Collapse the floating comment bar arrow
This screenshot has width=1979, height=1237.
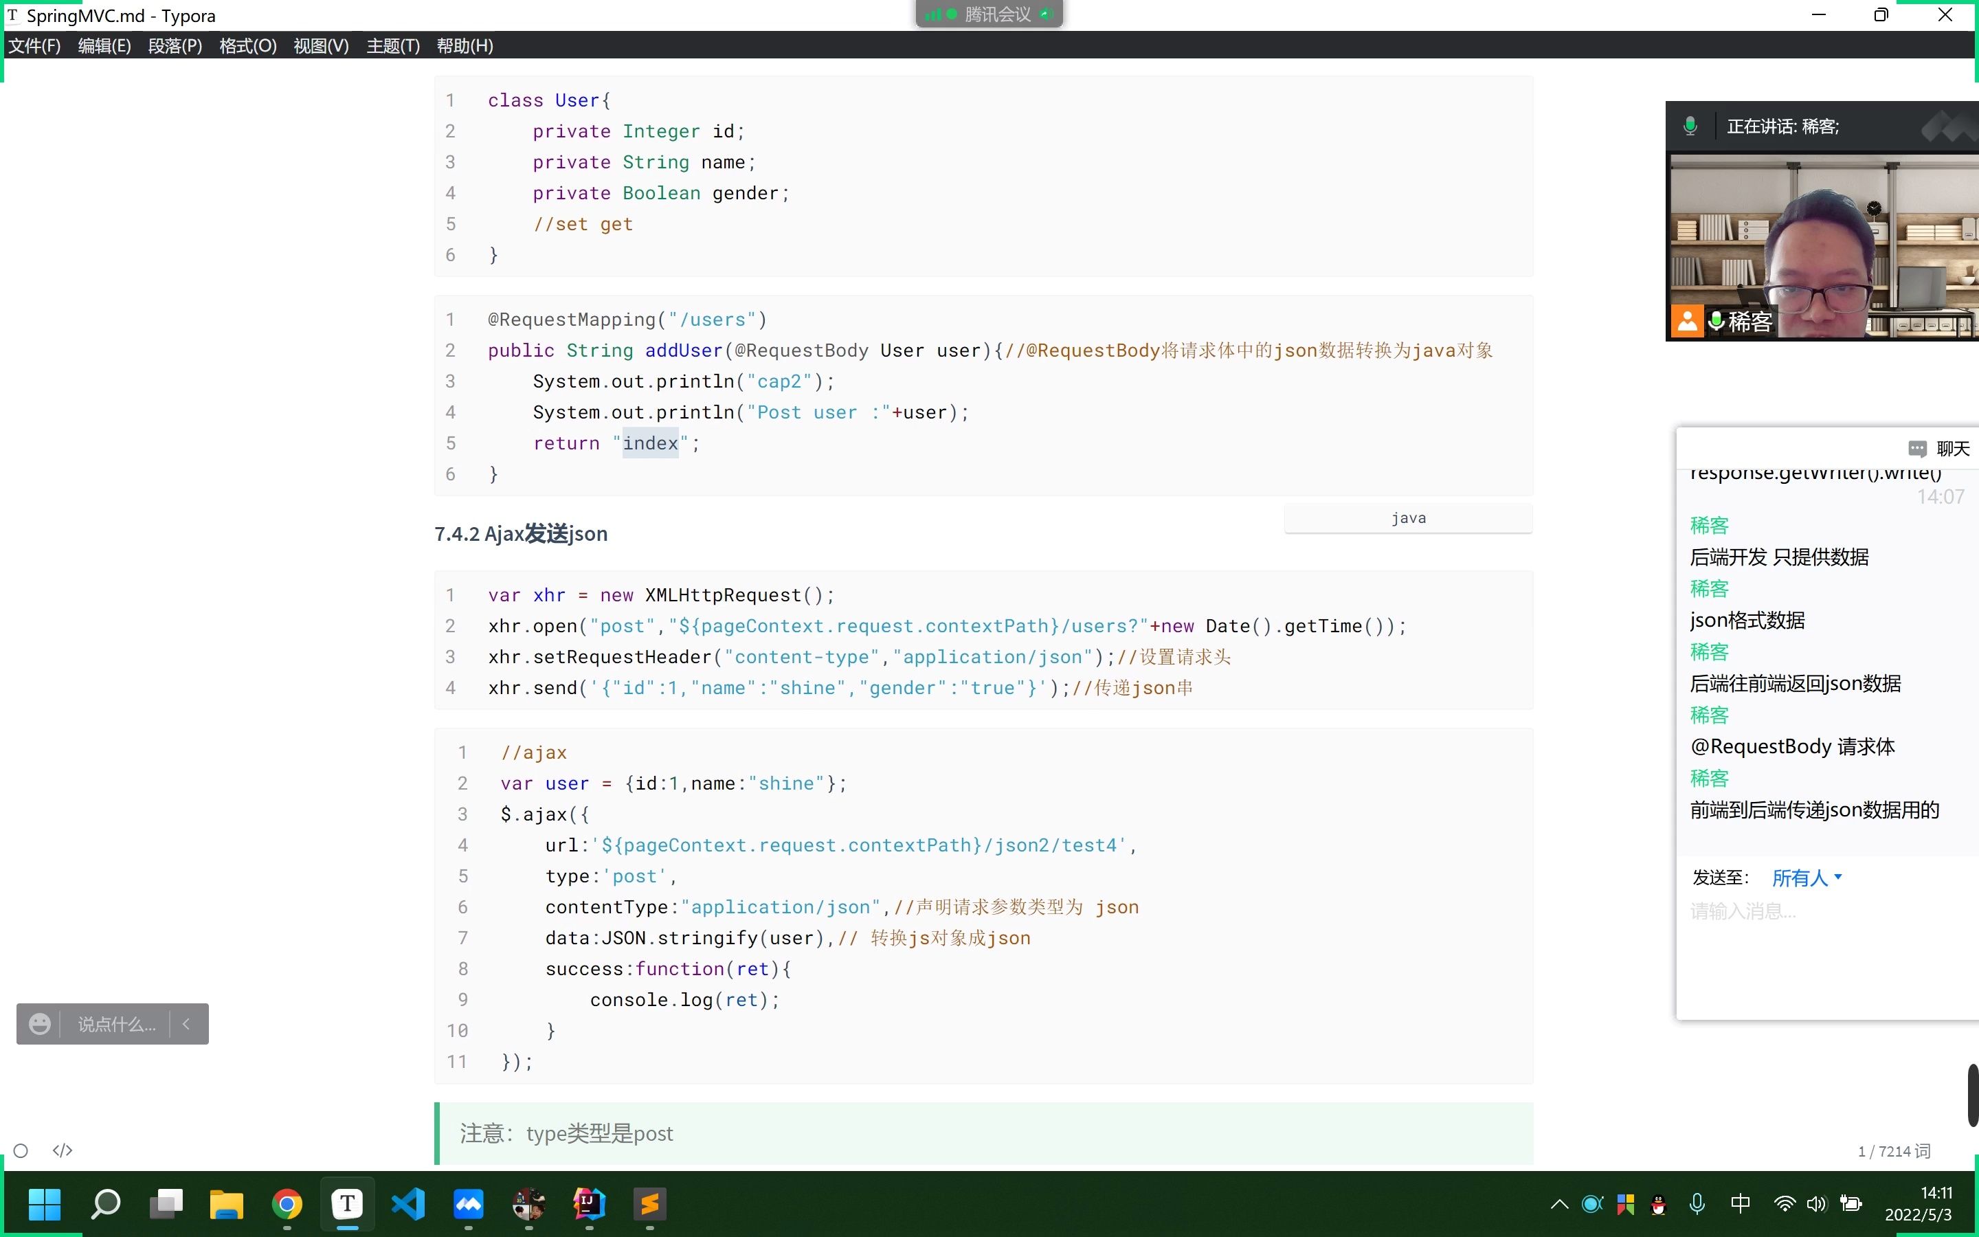[x=186, y=1023]
